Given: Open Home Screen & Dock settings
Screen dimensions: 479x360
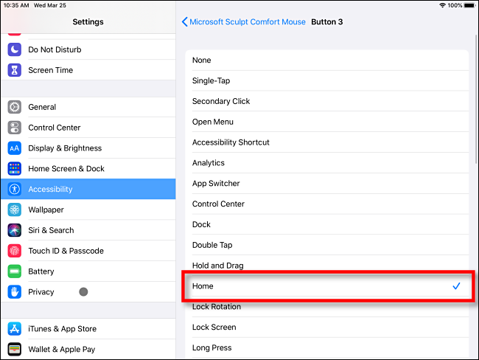Looking at the screenshot, I should pyautogui.click(x=88, y=169).
